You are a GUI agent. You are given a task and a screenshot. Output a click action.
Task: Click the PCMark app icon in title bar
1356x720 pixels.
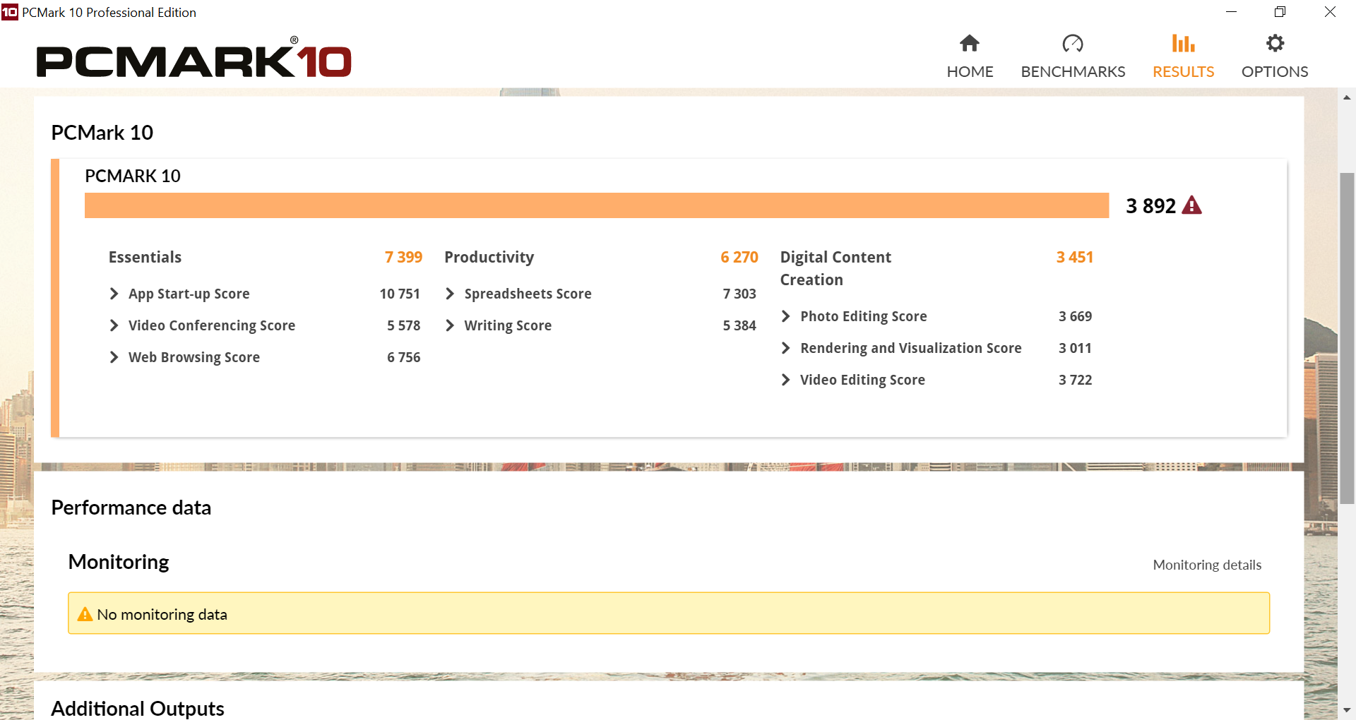tap(10, 12)
